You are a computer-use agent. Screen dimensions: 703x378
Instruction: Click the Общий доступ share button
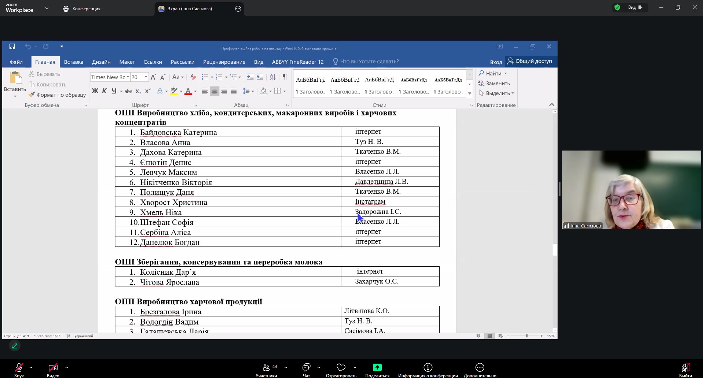(530, 61)
